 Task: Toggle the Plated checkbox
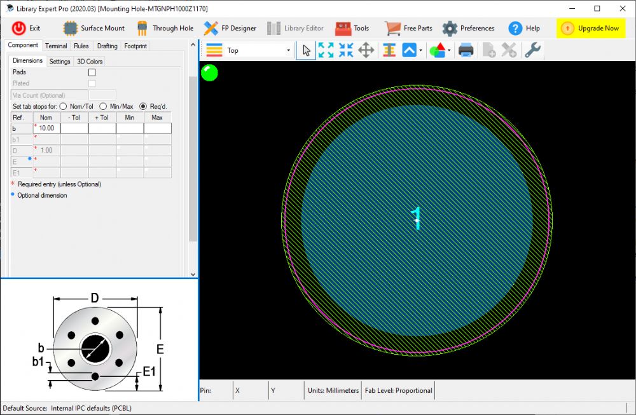[x=92, y=83]
